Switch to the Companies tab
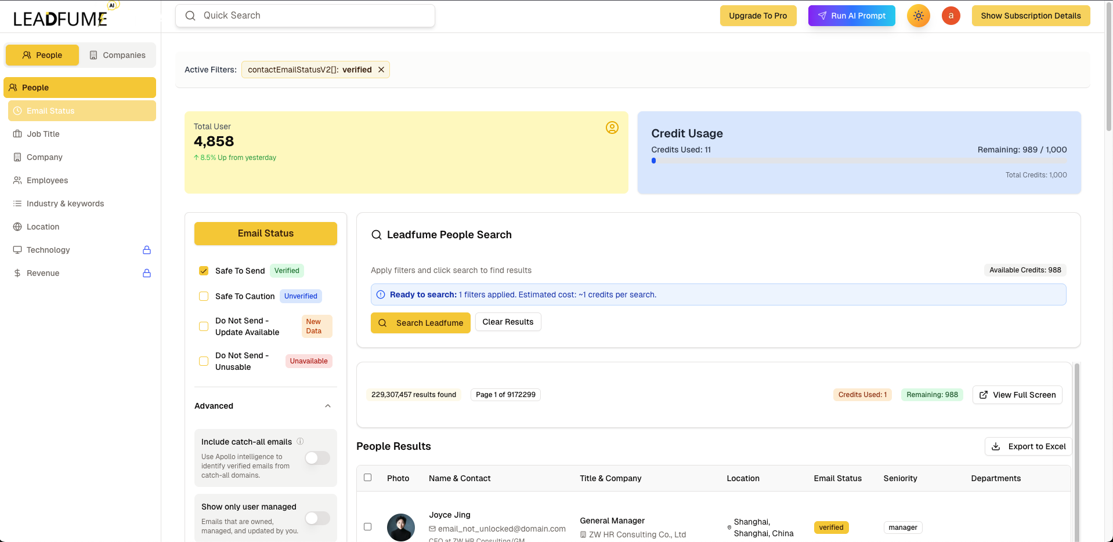The width and height of the screenshot is (1113, 542). tap(118, 55)
